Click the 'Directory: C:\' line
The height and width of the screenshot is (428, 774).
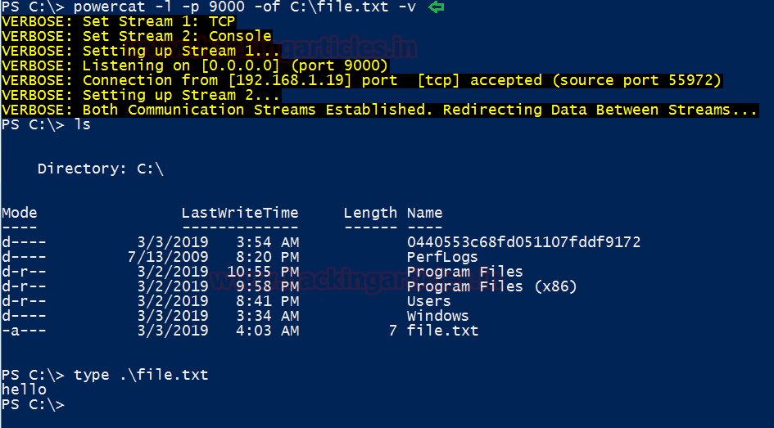tap(101, 169)
